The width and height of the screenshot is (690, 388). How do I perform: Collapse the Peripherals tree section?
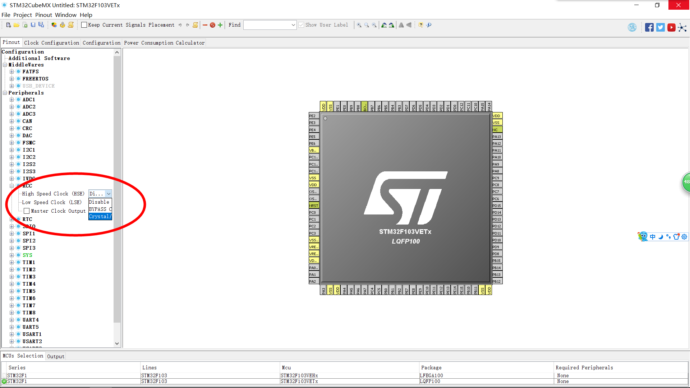point(5,93)
